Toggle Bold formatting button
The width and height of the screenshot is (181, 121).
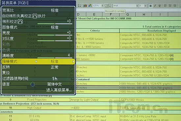150,6
